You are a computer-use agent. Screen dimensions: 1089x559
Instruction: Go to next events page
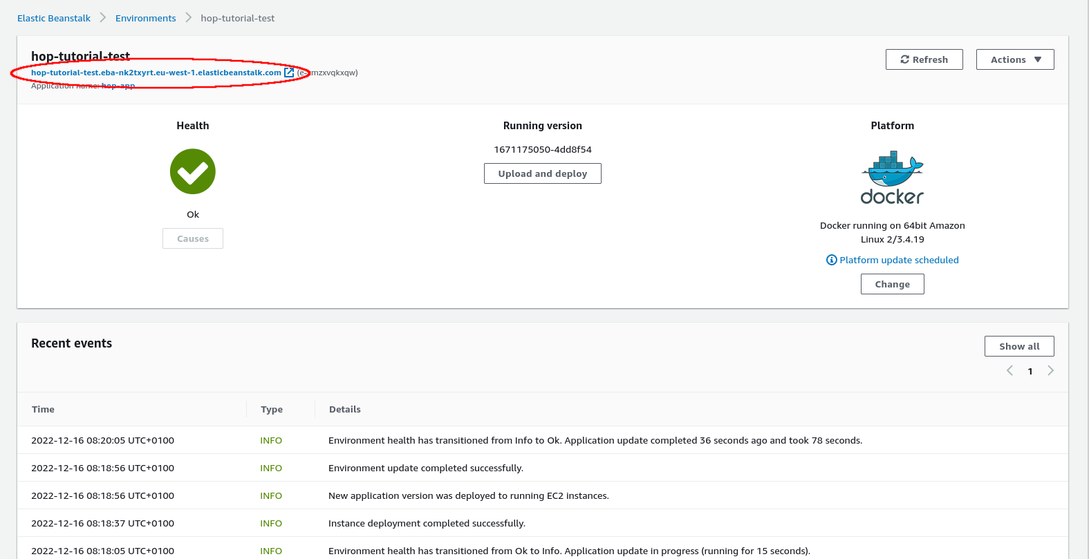click(1051, 370)
